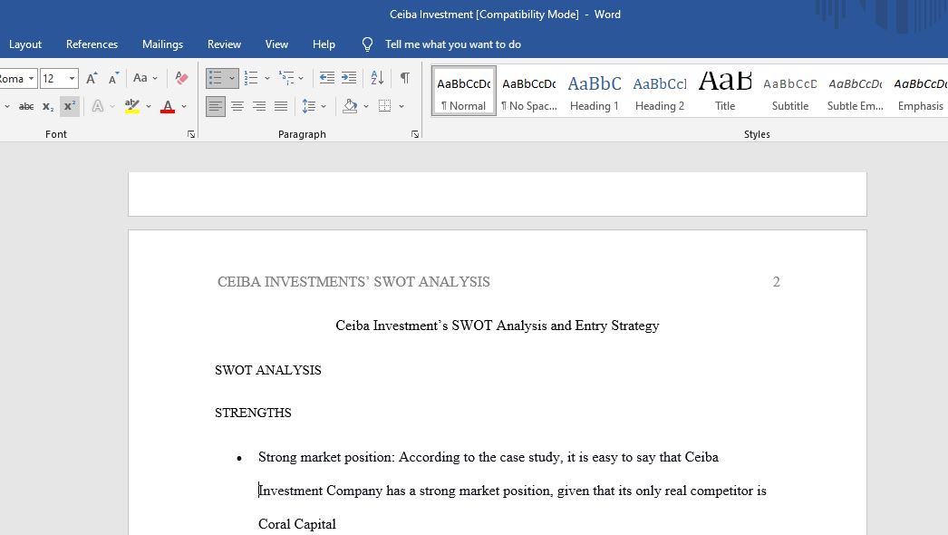
Task: Switch to the Mailings tab
Action: pos(162,44)
